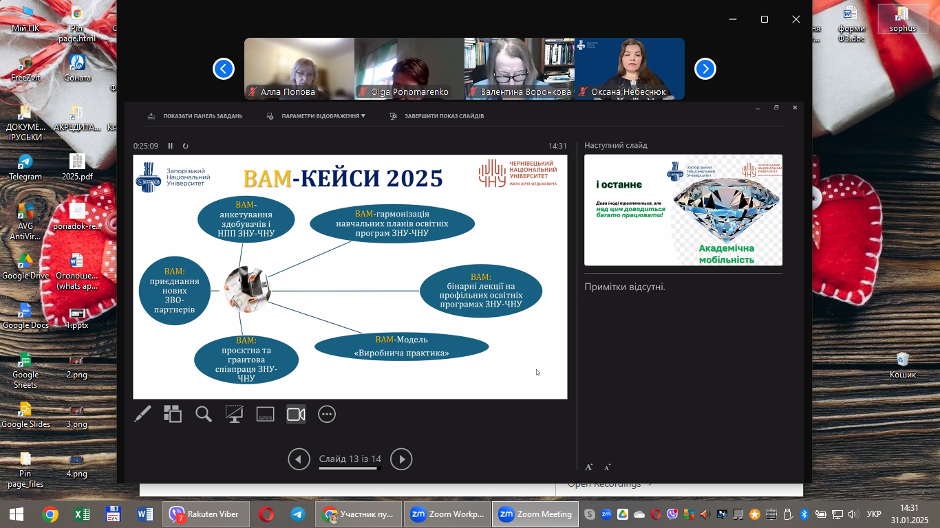Select the next slide thumbnail preview

[683, 210]
